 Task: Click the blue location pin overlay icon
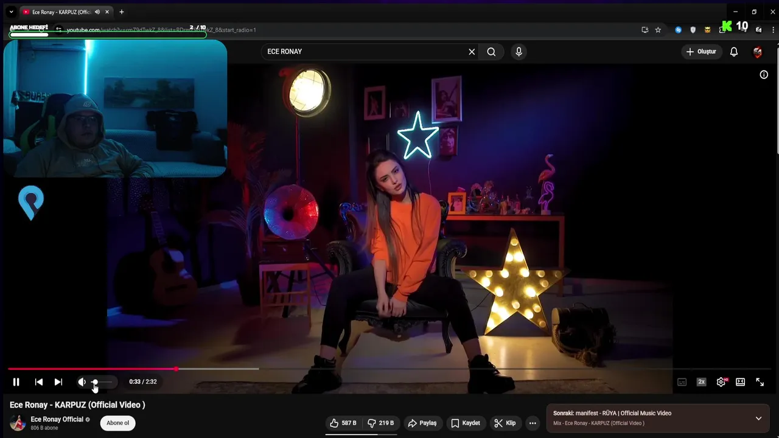(x=31, y=203)
